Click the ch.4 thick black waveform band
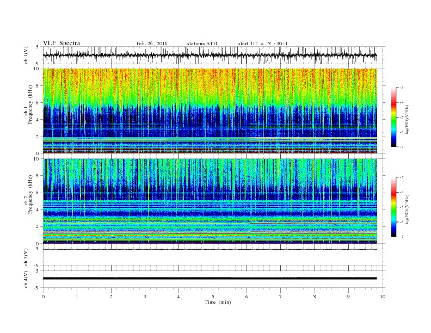431x333 pixels. (x=210, y=279)
